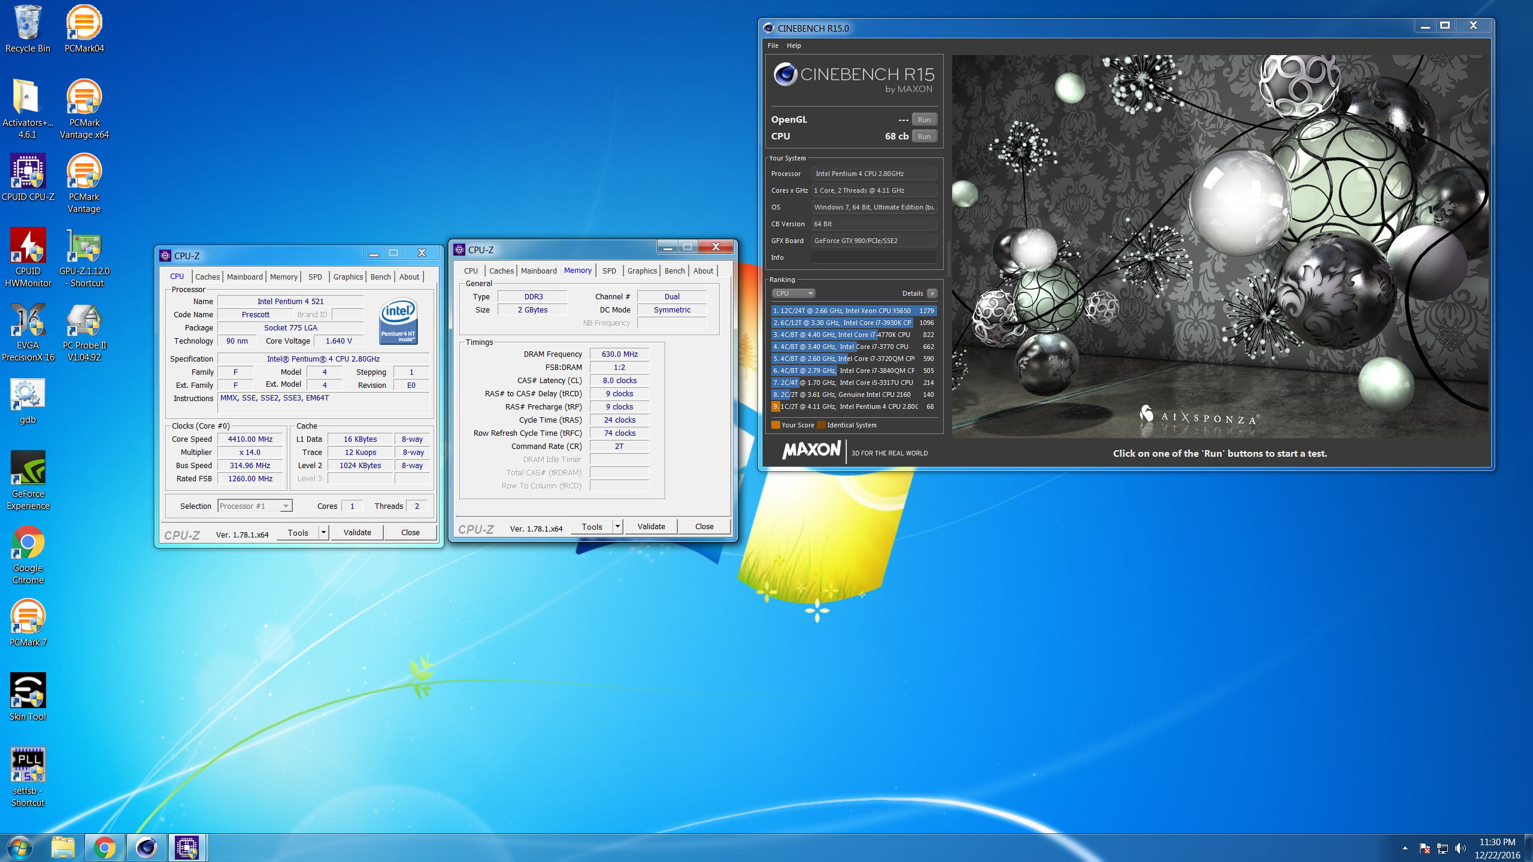Select ranking row Intel Xeon CPU X5650
This screenshot has height=862, width=1533.
pos(853,311)
